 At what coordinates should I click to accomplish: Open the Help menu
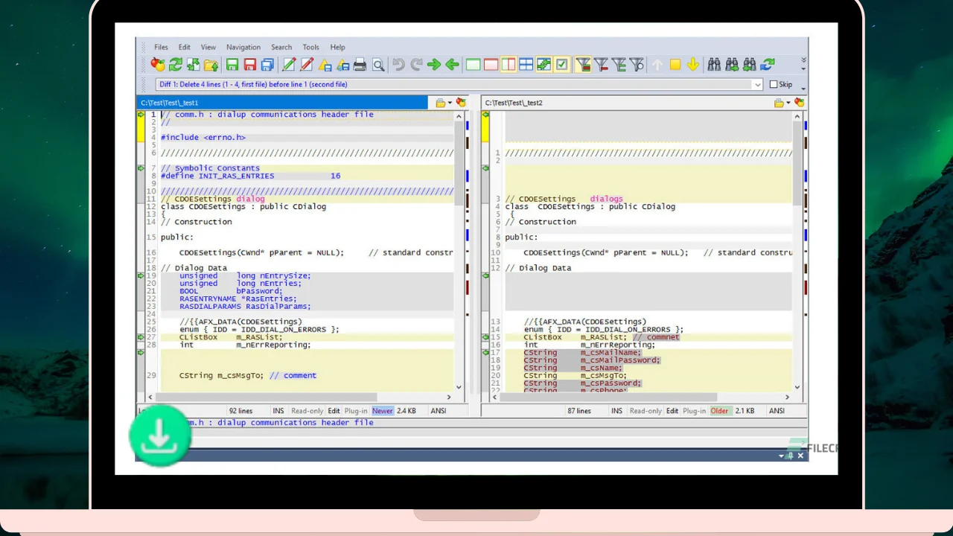click(x=338, y=47)
